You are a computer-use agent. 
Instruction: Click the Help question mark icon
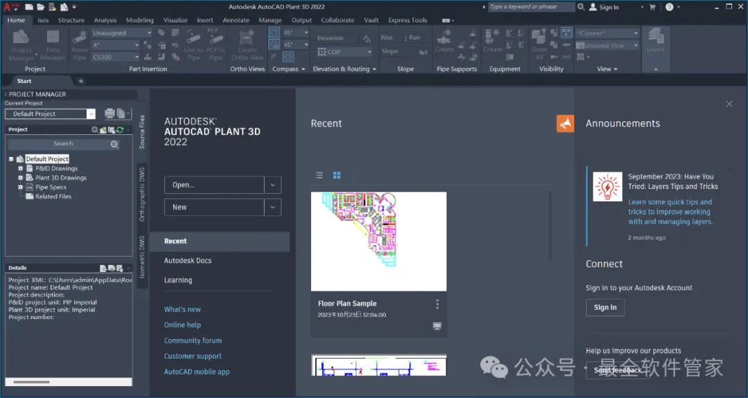pos(669,7)
